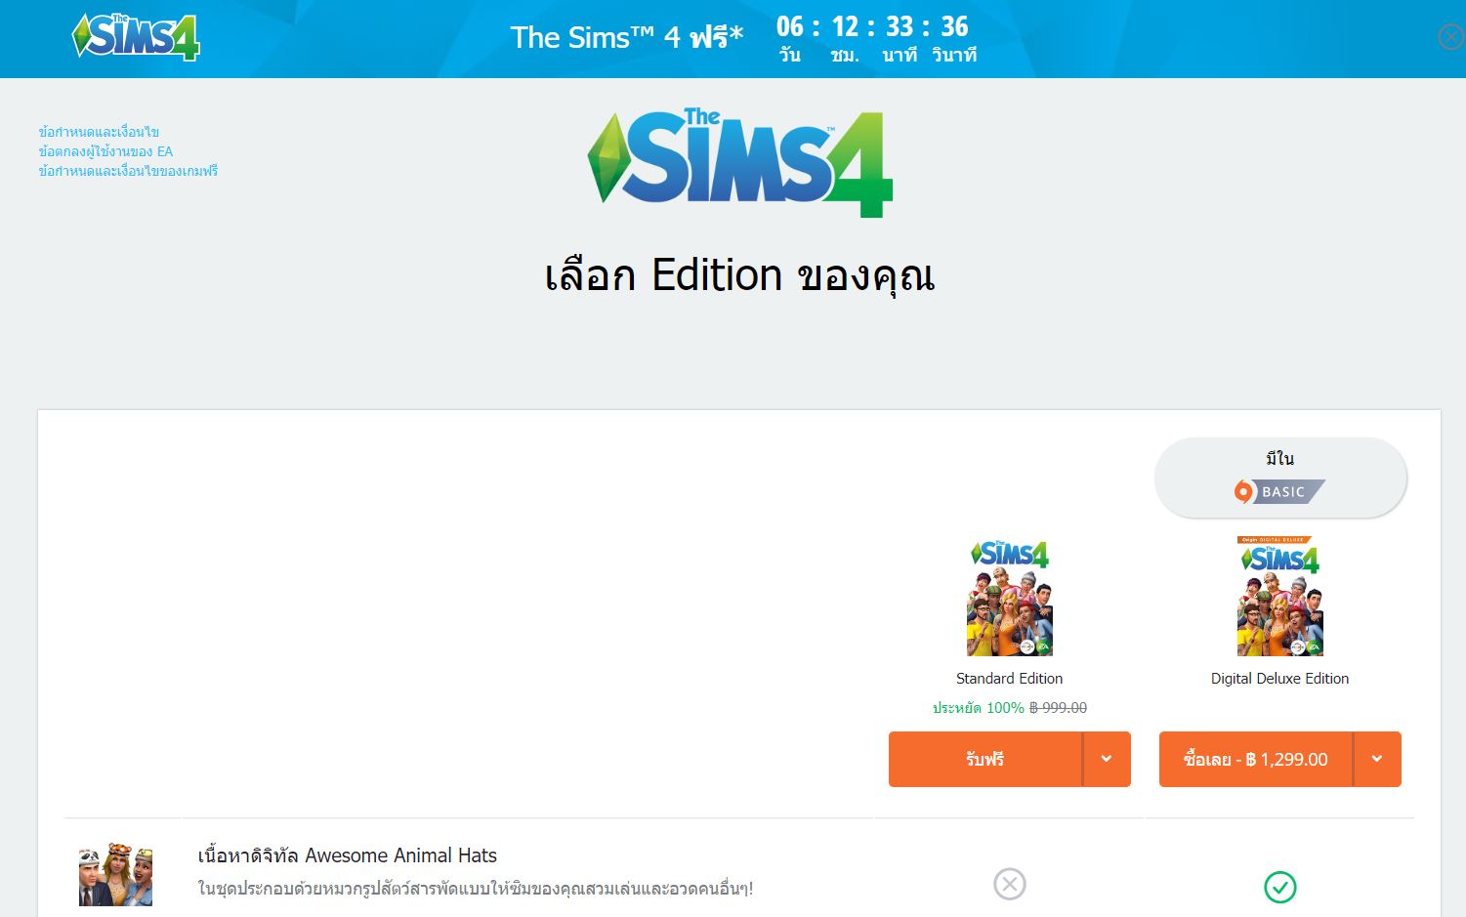The image size is (1466, 917).
Task: Click the green checkmark under Deluxe Edition
Action: click(1280, 887)
